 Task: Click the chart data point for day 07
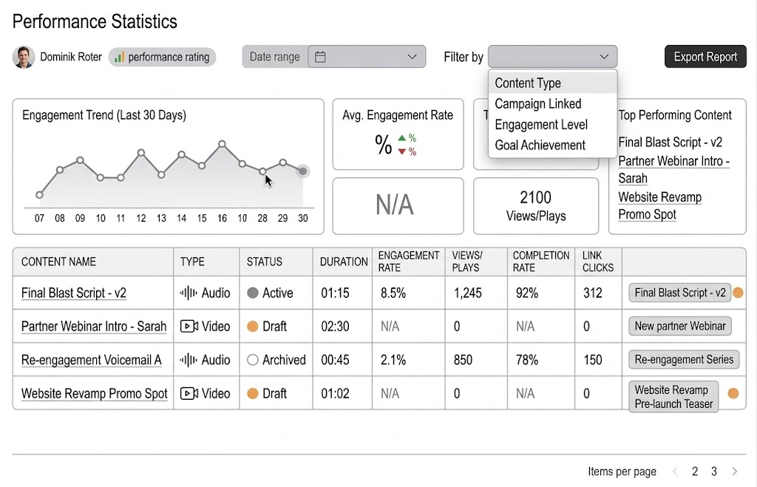(x=40, y=195)
